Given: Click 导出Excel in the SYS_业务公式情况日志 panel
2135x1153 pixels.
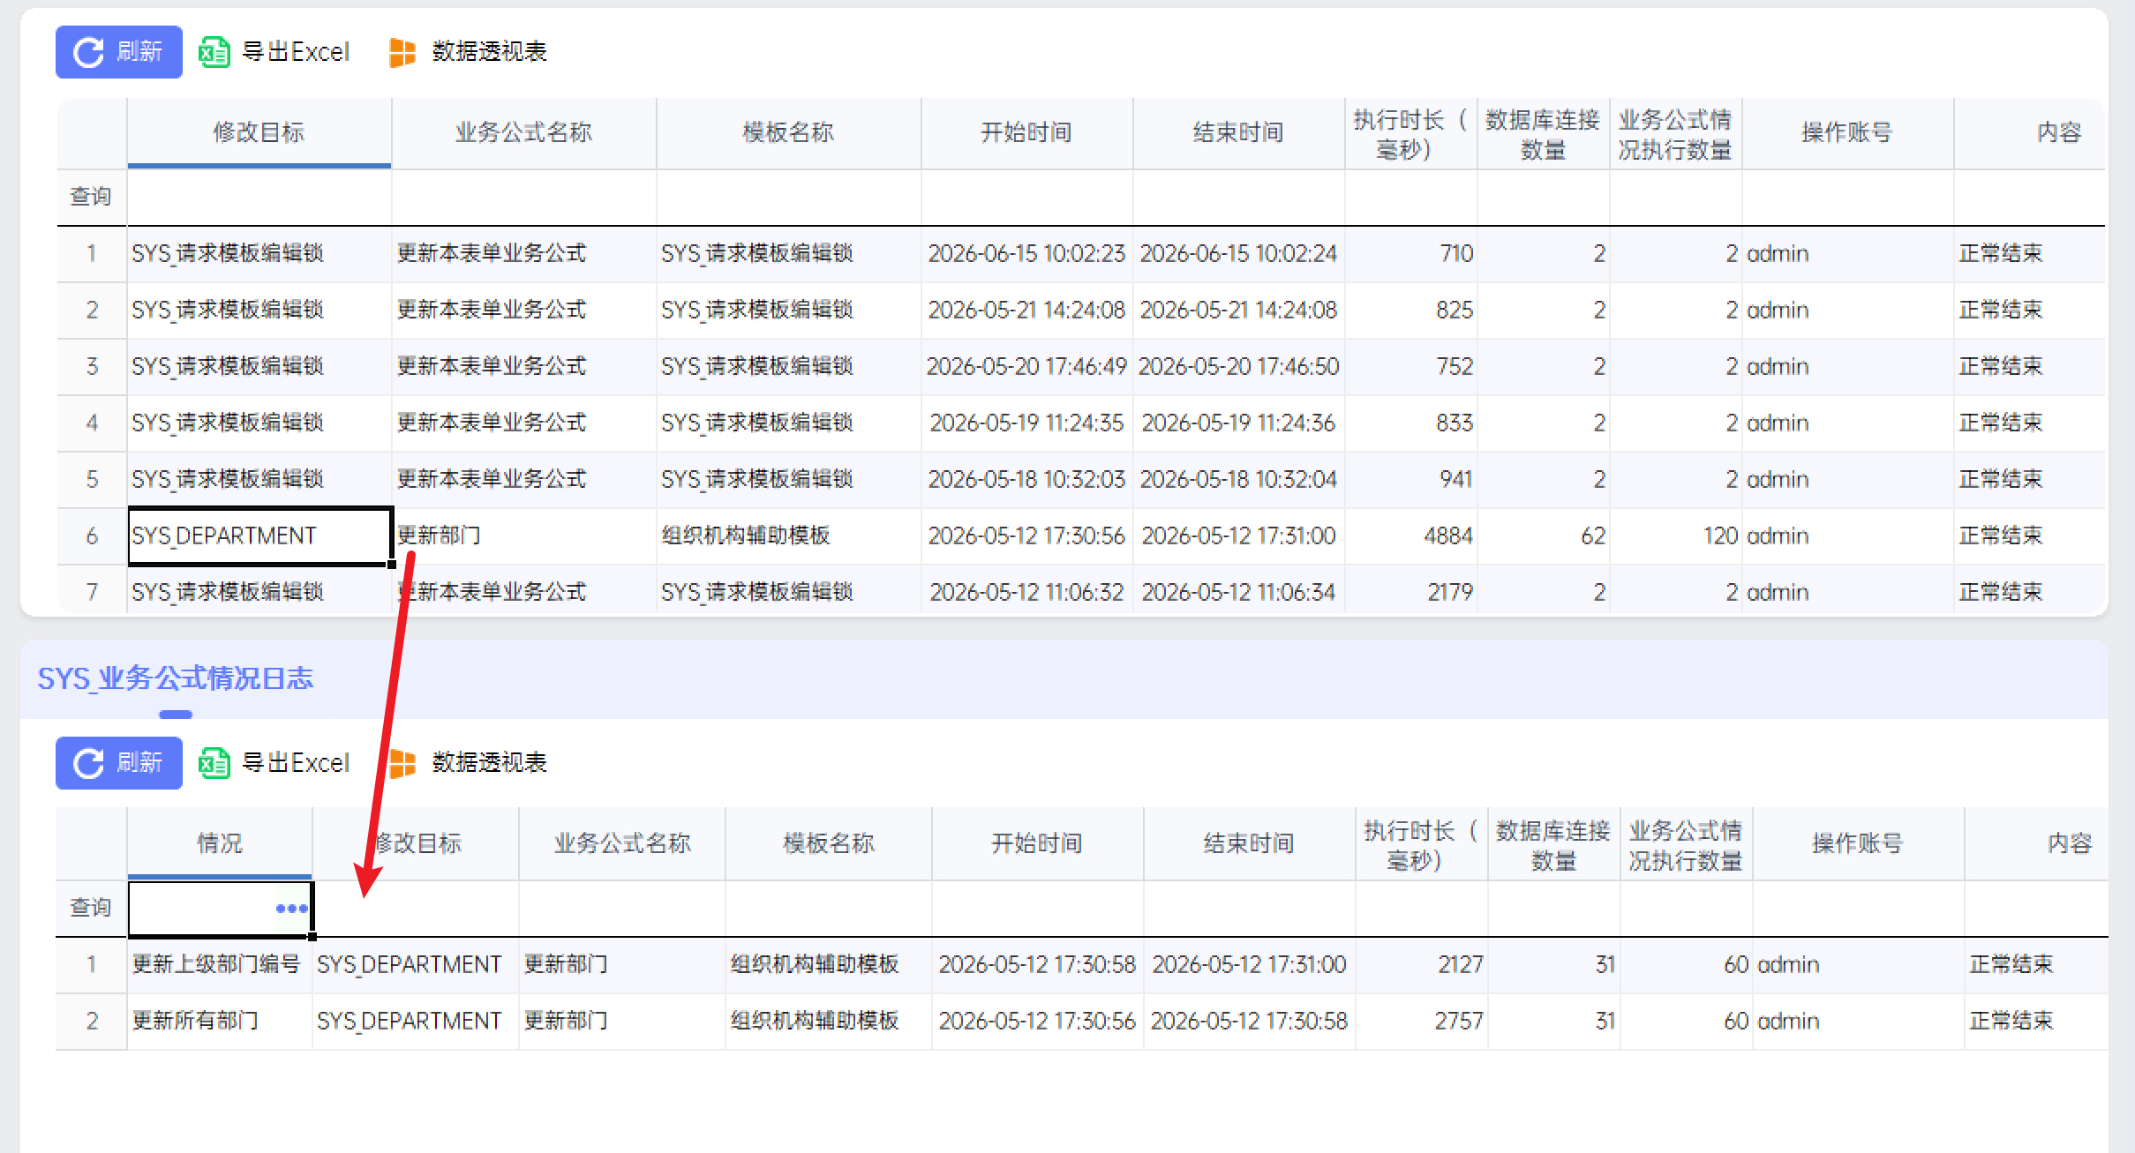Looking at the screenshot, I should coord(274,763).
